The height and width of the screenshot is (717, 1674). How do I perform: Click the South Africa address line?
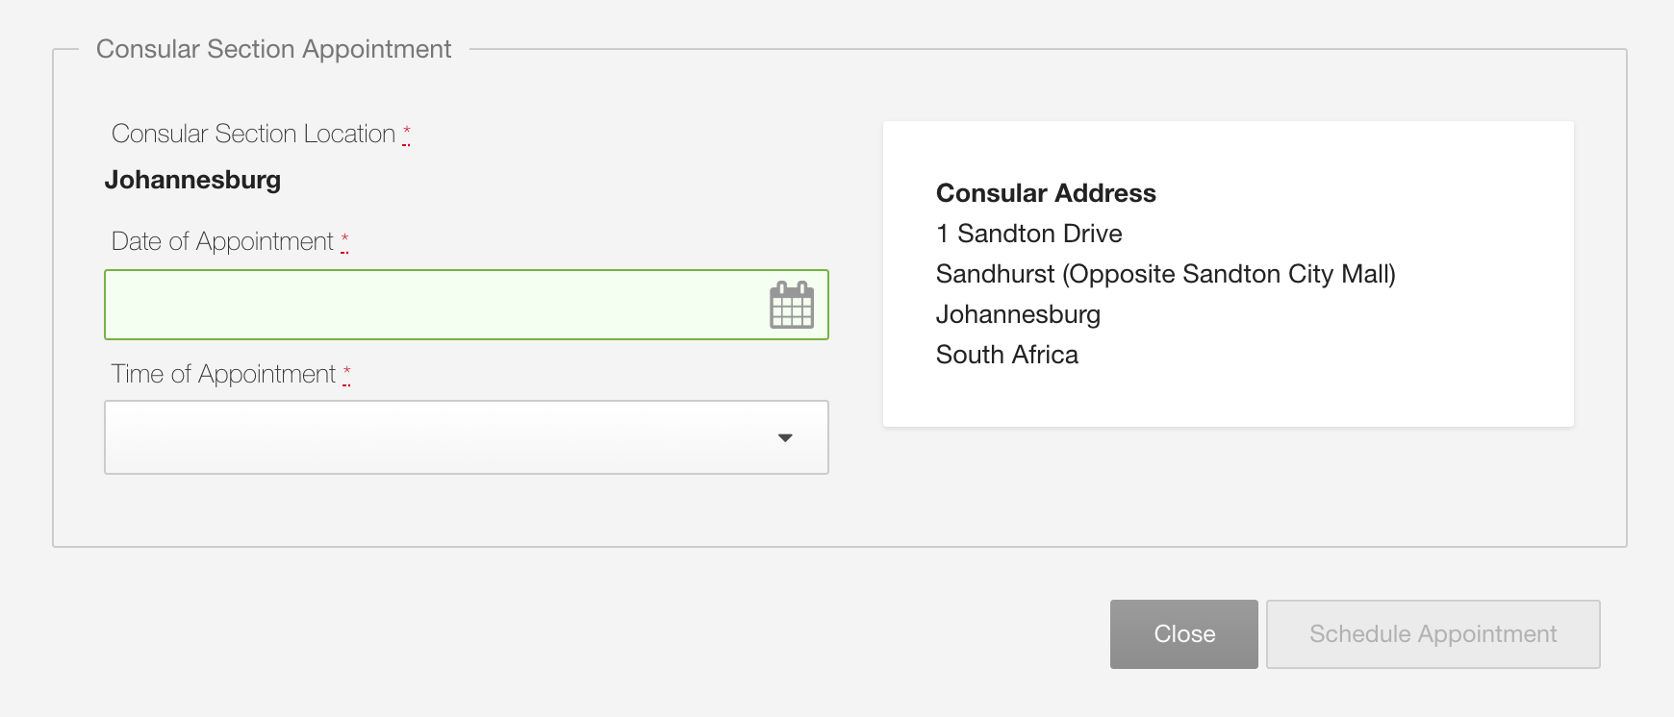pos(1007,355)
